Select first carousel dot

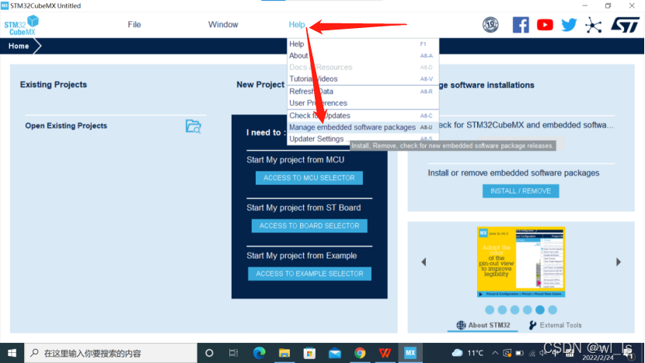[x=490, y=310]
